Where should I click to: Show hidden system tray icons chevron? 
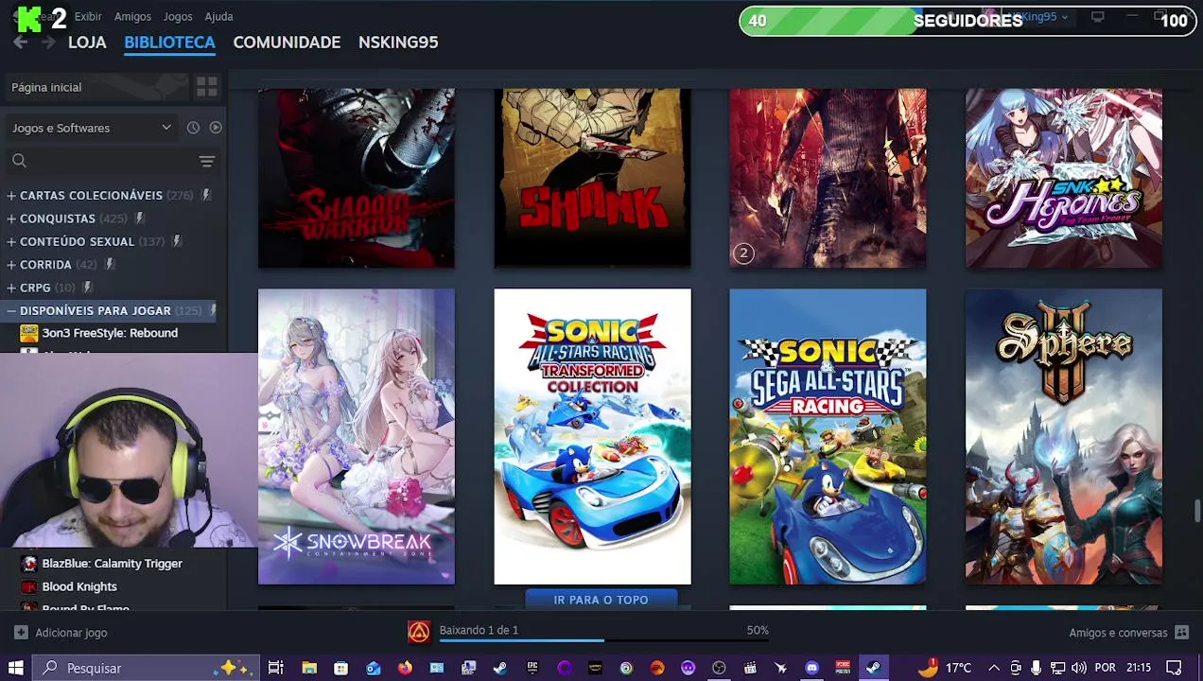pyautogui.click(x=993, y=668)
